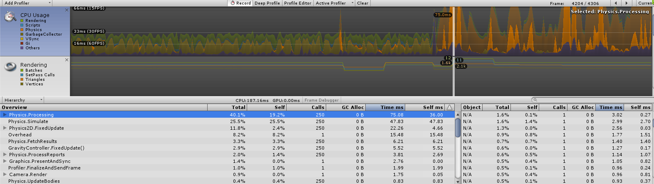Select the Physics.FetchResults row
Image resolution: width=654 pixels, height=184 pixels.
click(227, 141)
